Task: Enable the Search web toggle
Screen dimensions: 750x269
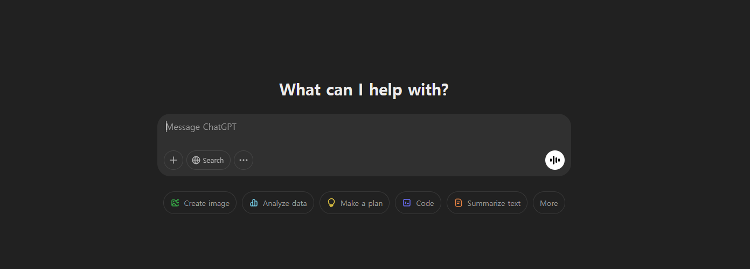Action: 209,160
